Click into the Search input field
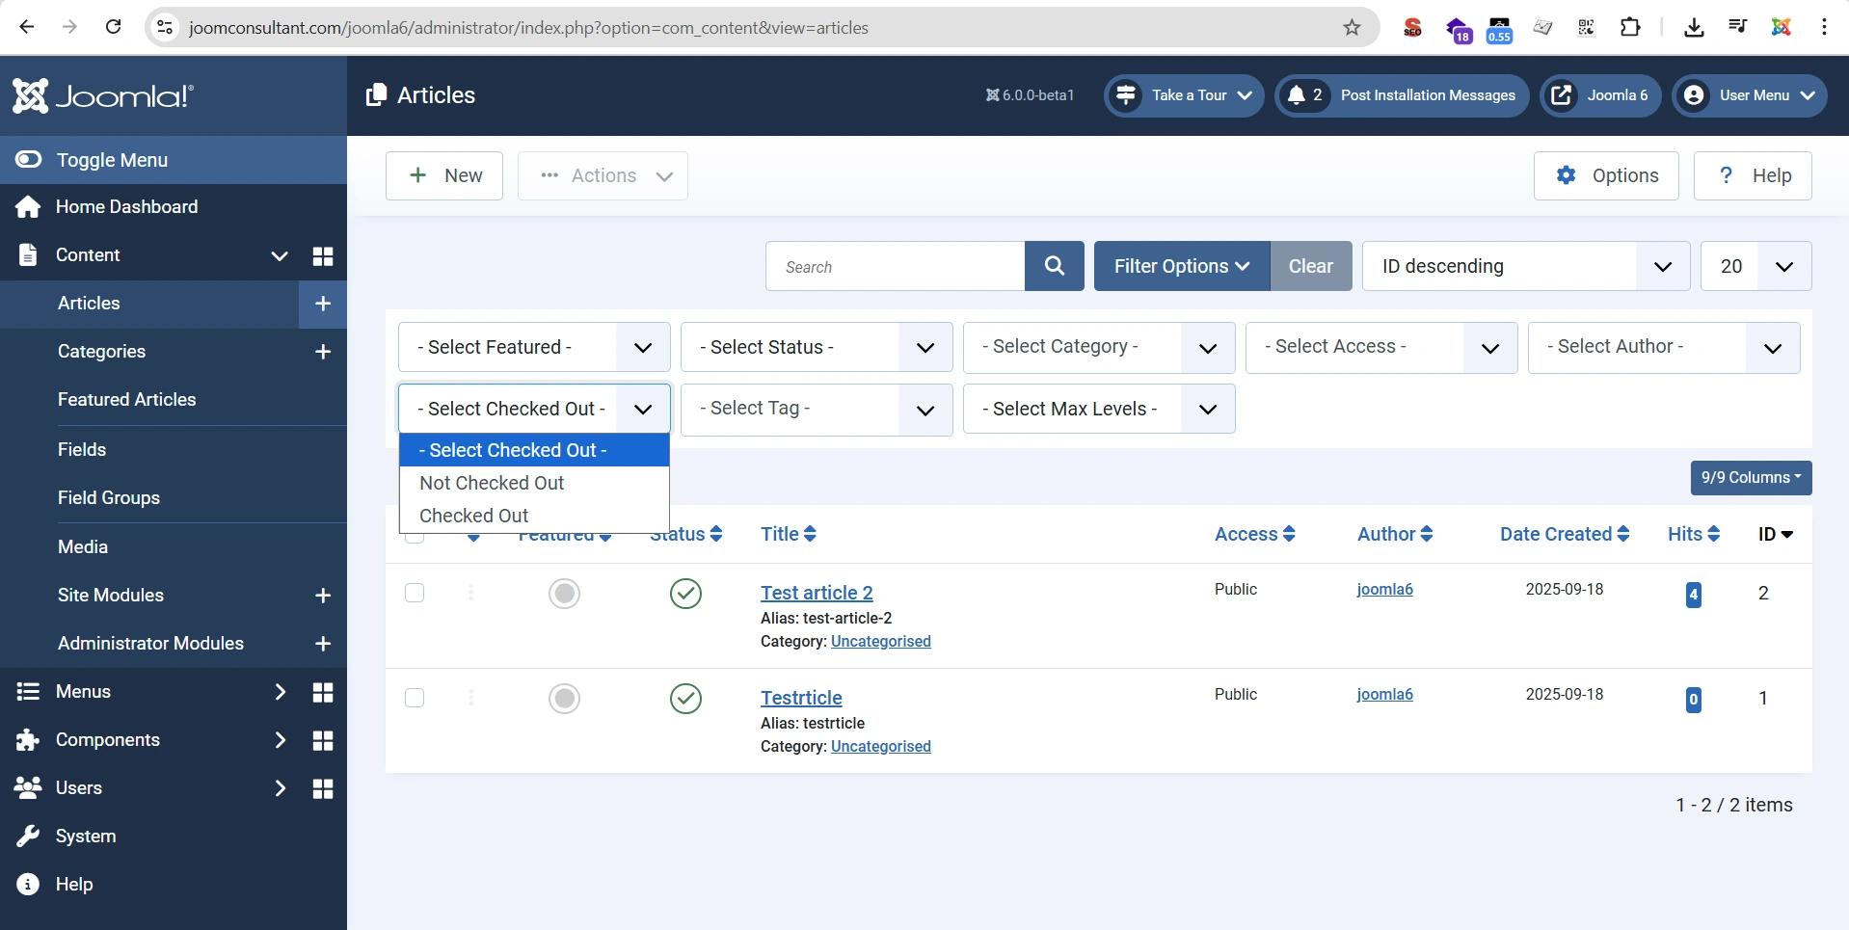Screen dimensions: 1849x930 pyautogui.click(x=895, y=267)
